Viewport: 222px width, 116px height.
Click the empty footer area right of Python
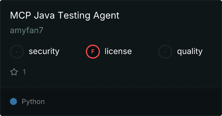(131, 102)
